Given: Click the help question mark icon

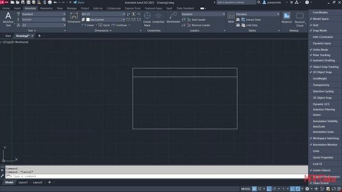Looking at the screenshot, I should pos(307,2).
